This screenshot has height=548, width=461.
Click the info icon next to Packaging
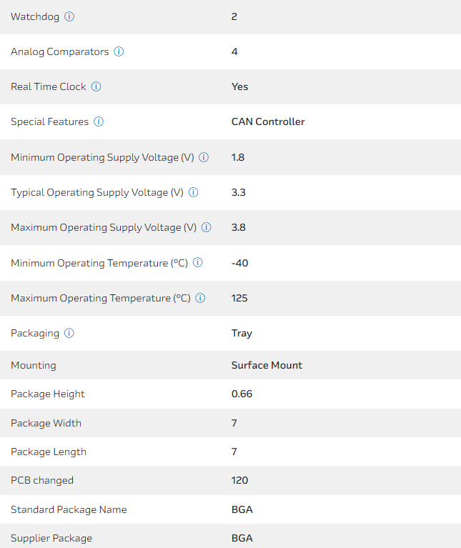click(x=69, y=333)
